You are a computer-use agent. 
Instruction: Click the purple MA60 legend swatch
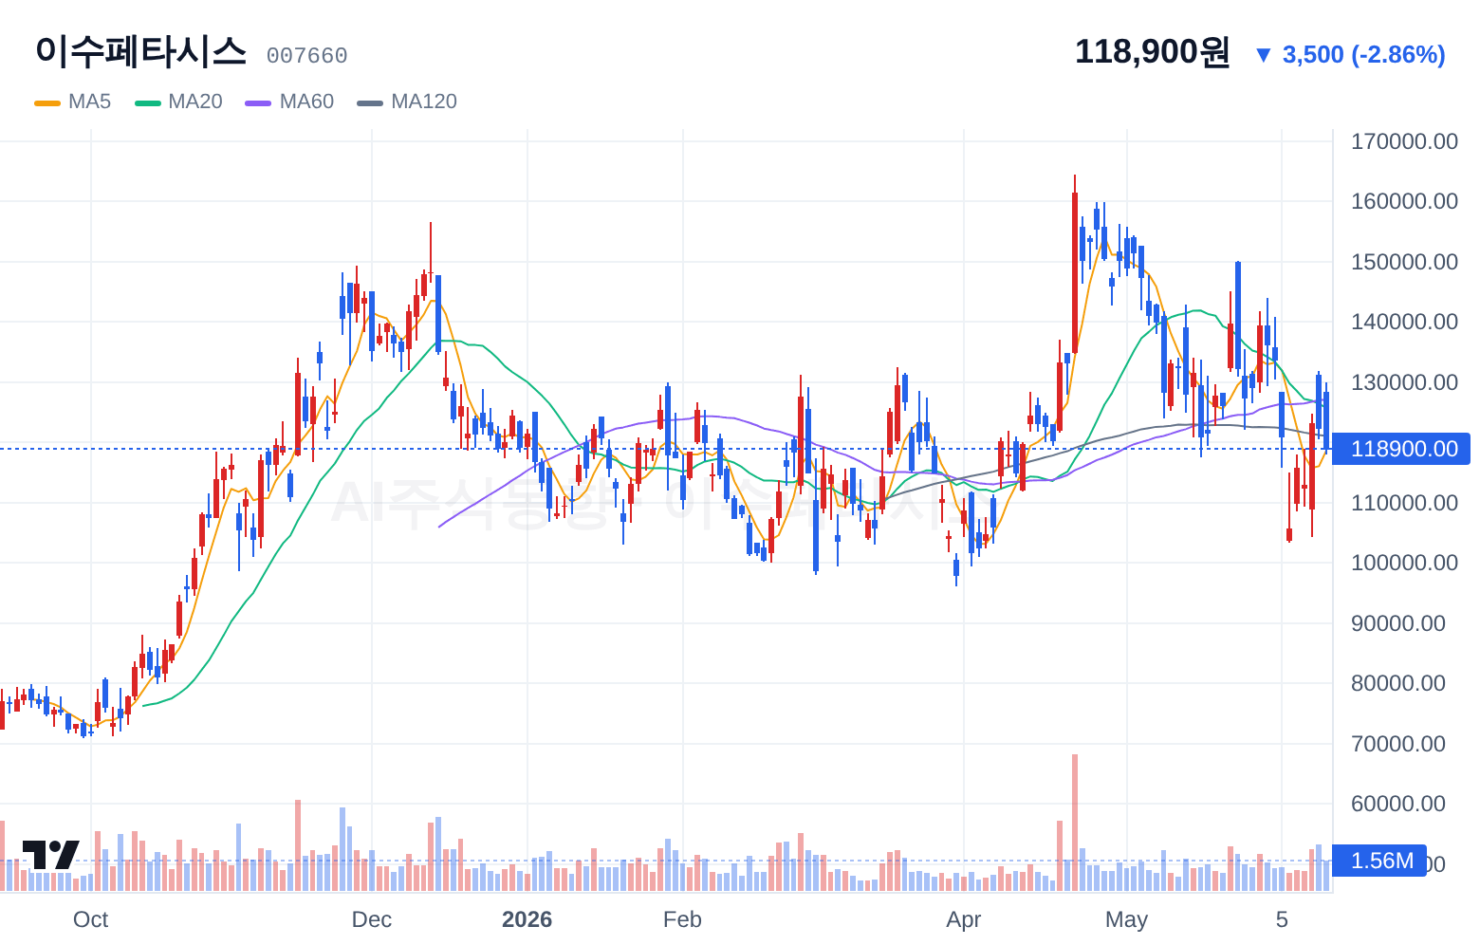[258, 102]
